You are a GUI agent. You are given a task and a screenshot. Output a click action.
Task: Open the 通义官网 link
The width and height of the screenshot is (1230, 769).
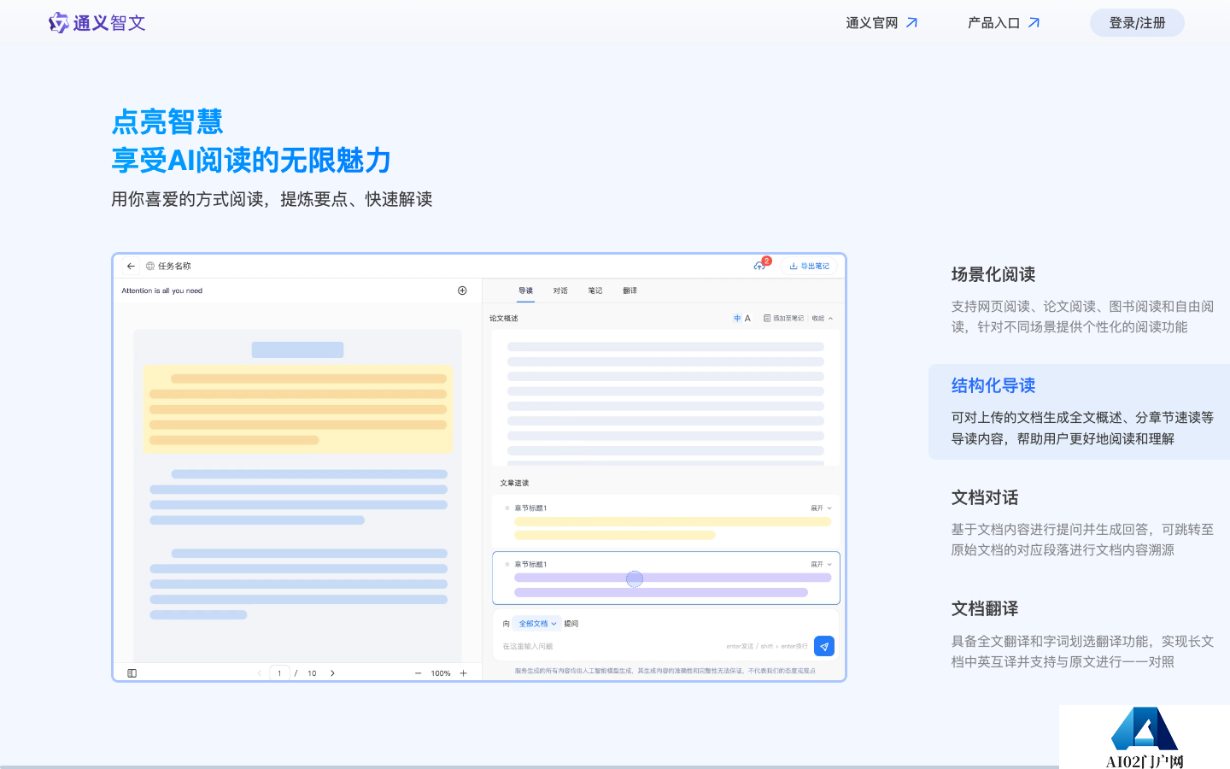tap(881, 23)
